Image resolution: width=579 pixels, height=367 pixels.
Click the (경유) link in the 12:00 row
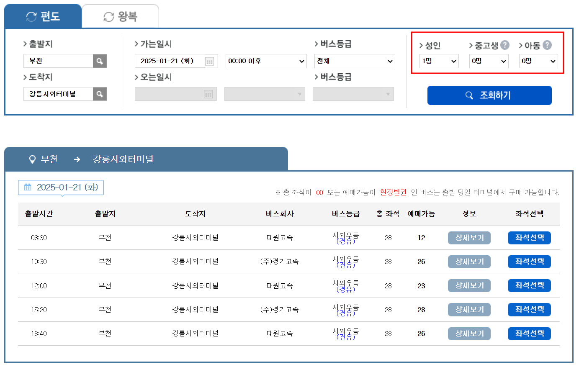[346, 289]
